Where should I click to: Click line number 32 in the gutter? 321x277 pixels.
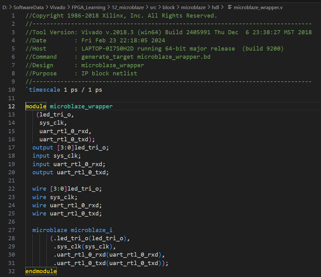pyautogui.click(x=11, y=271)
